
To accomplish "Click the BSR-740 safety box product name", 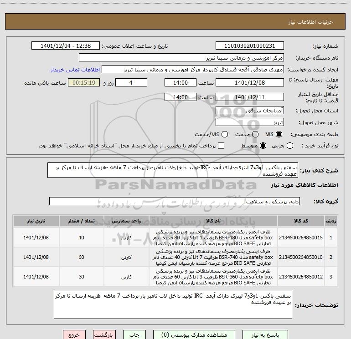I will coord(213,257).
